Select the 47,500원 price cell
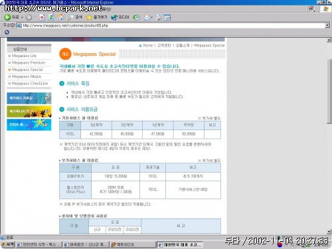The image size is (332, 249). tap(158, 134)
